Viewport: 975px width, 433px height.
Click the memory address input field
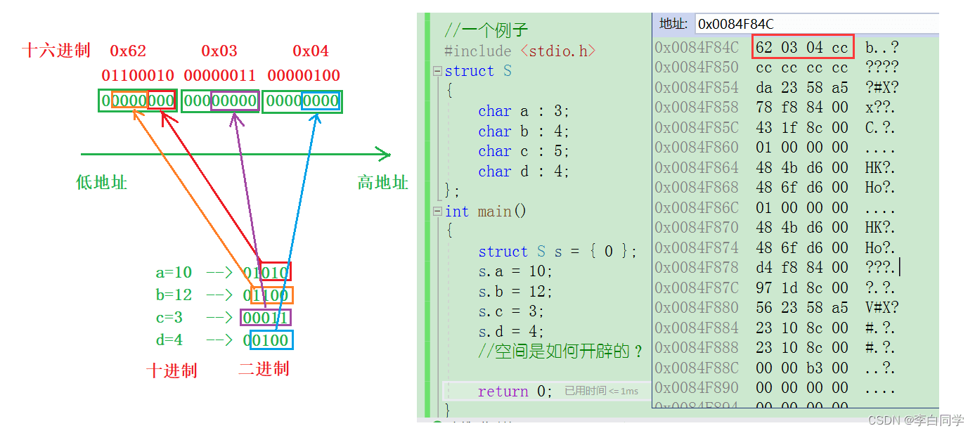[816, 24]
